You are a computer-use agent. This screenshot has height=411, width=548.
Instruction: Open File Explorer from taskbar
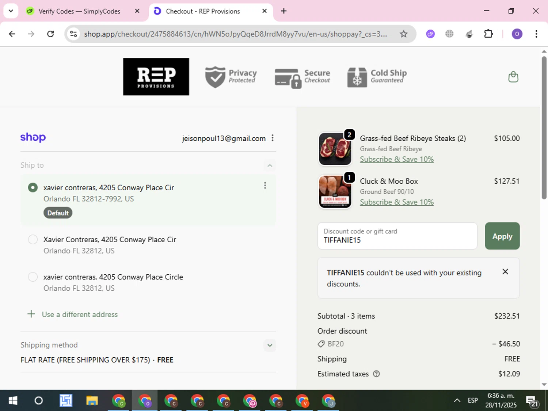coord(92,401)
